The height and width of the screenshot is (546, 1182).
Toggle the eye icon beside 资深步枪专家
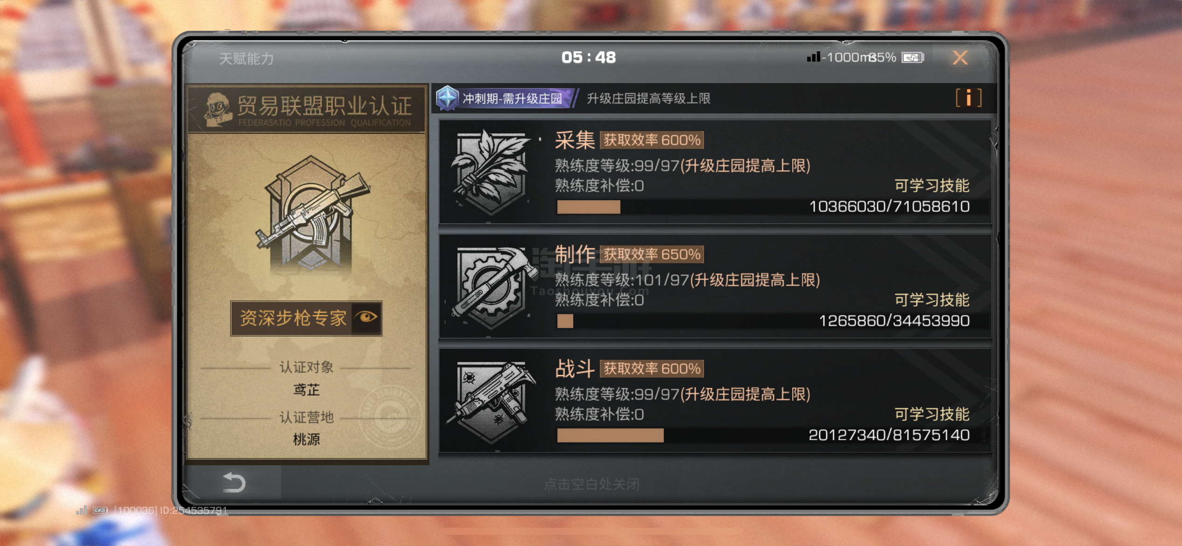[366, 318]
